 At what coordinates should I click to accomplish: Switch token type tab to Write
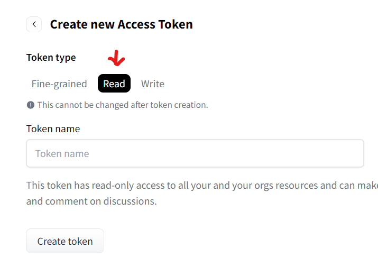tap(153, 84)
